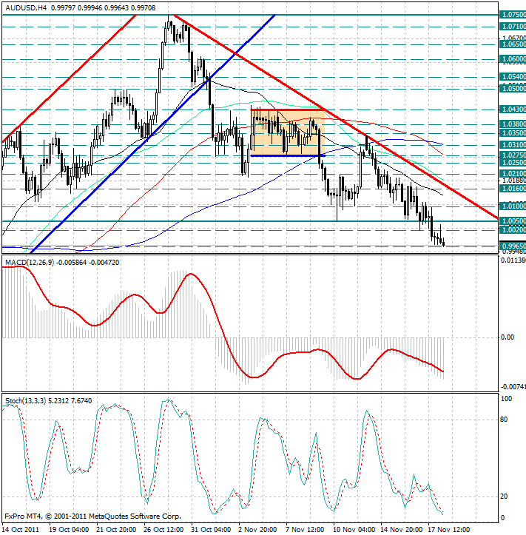Click the 1.0650 price level label
The height and width of the screenshot is (535, 526).
pyautogui.click(x=513, y=44)
